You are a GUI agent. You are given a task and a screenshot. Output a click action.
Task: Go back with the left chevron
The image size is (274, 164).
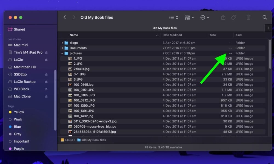tap(65, 17)
